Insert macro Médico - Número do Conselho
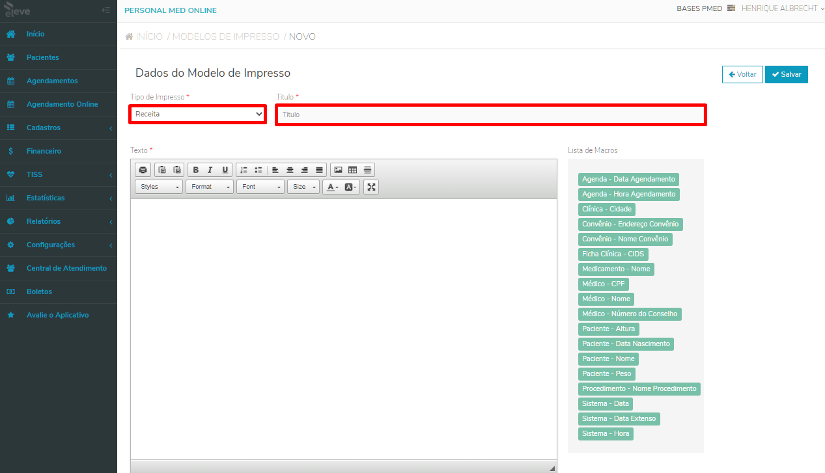 (630, 314)
